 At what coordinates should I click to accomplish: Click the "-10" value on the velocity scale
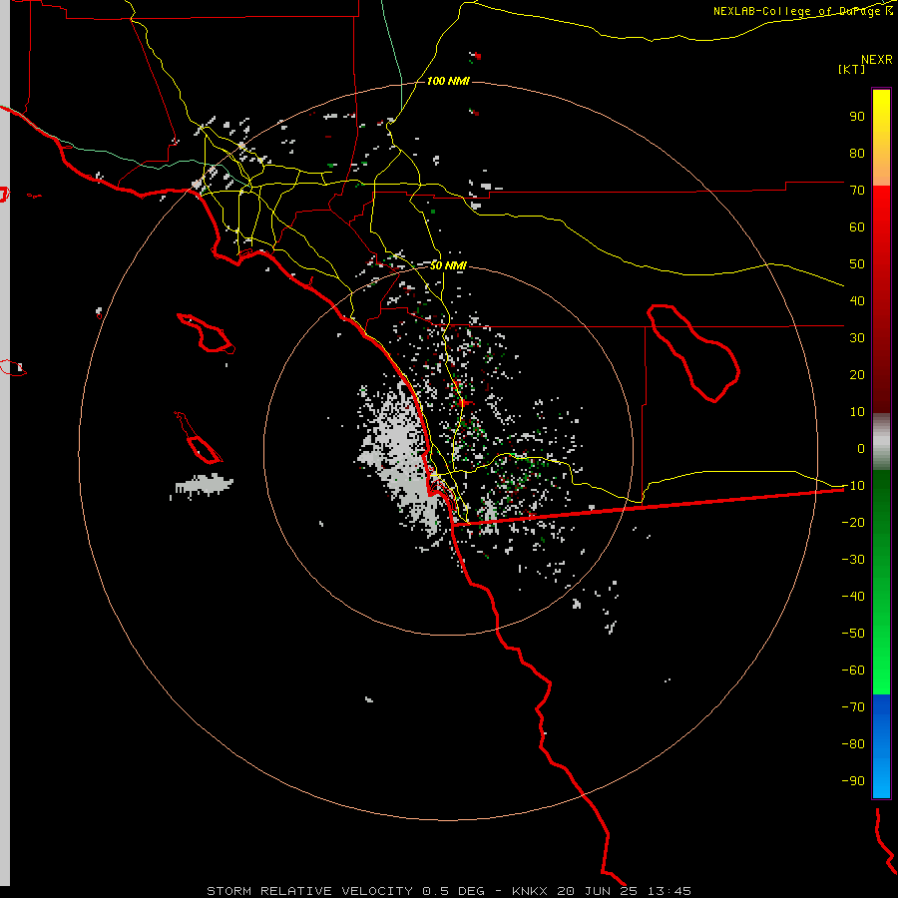[853, 486]
